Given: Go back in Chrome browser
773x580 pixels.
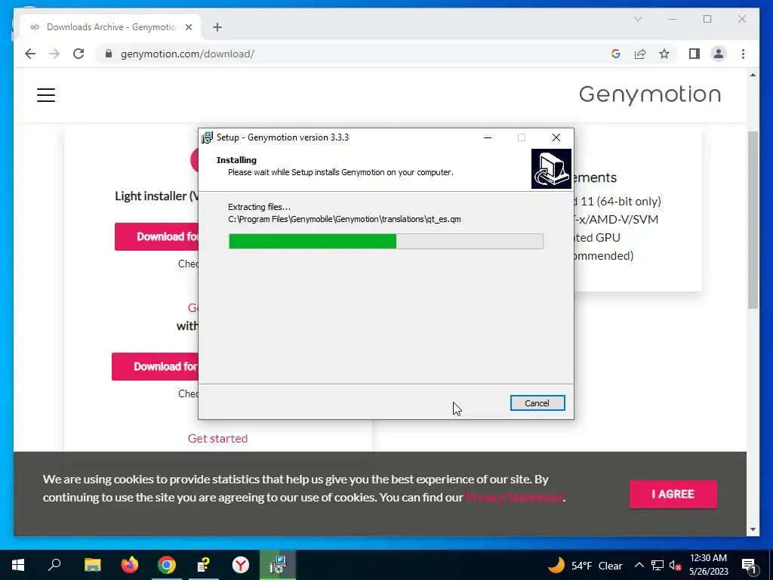Looking at the screenshot, I should pyautogui.click(x=30, y=54).
